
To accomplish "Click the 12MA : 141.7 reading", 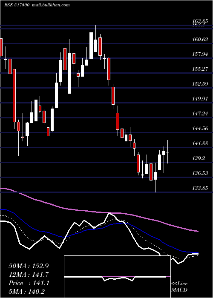I will tap(29, 275).
